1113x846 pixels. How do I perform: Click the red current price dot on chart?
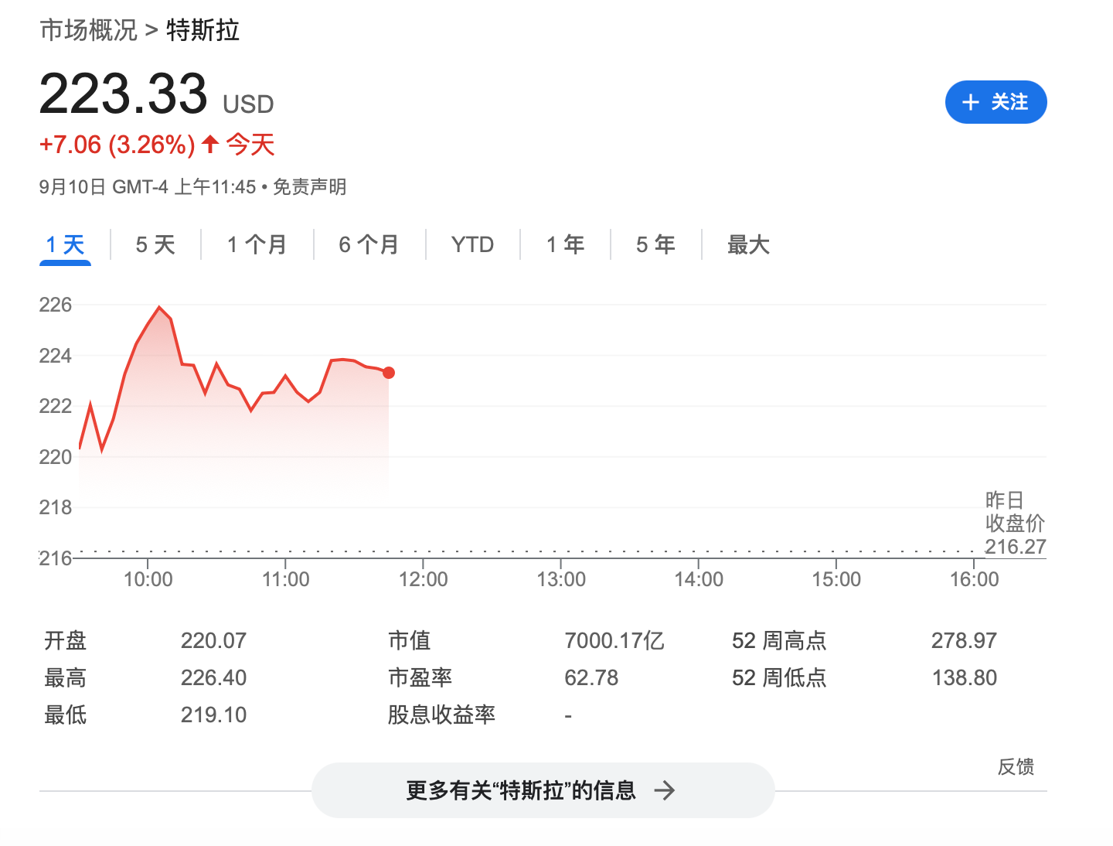pos(389,373)
